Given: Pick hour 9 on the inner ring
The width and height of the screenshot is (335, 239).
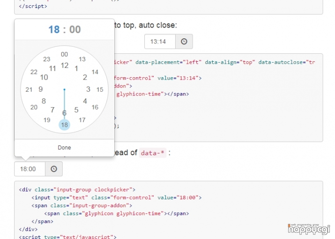Looking at the screenshot, I should click(41, 89).
